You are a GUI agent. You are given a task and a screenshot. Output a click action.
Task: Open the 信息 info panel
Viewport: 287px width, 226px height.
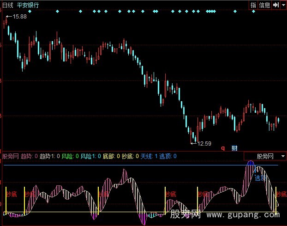264,5
